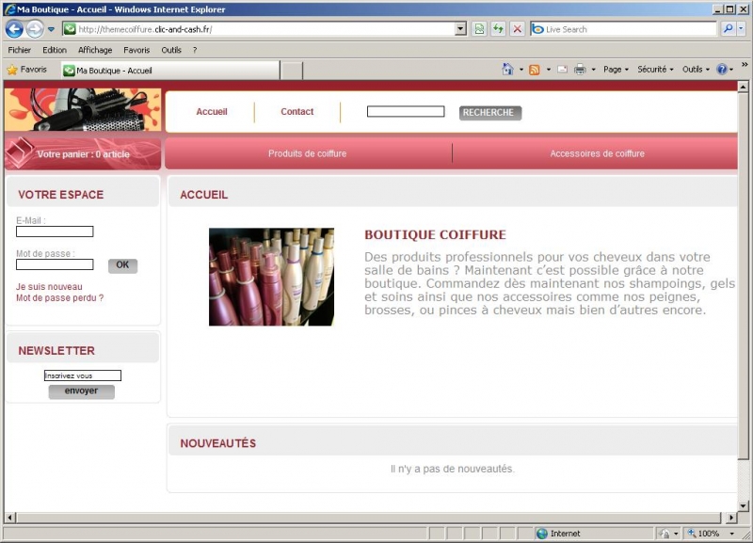753x543 pixels.
Task: Go forward with the Forward arrow
Action: 35,29
